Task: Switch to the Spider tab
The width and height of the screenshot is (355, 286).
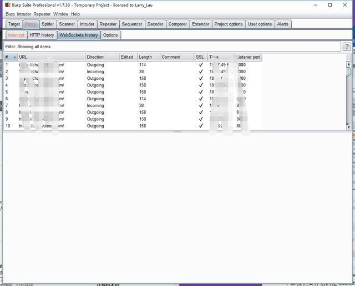Action: pyautogui.click(x=48, y=24)
